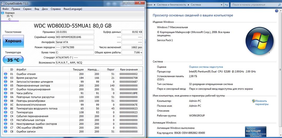Select the CRC-ошибки UltraDMA row
Screen dimensions: 282x138
click(x=71, y=128)
